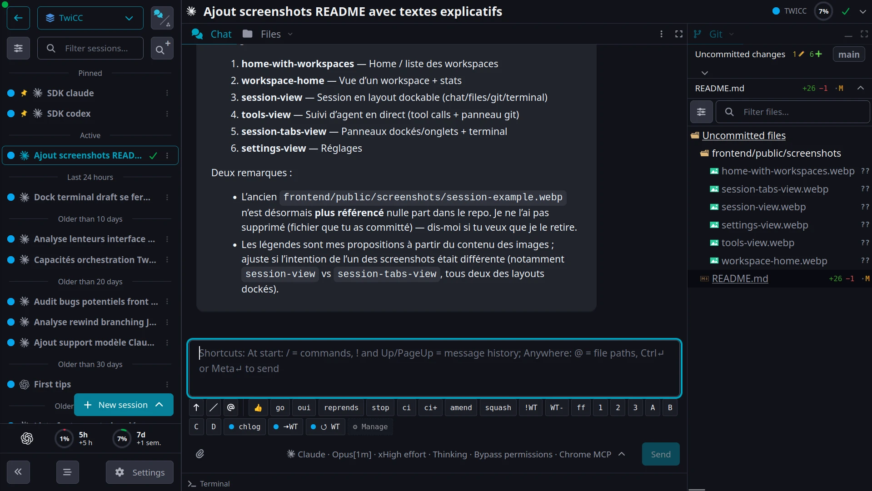Send the message
The image size is (872, 491).
[x=661, y=454]
